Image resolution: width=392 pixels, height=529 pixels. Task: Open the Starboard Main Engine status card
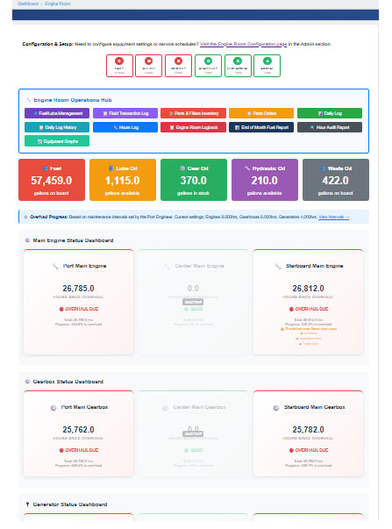[308, 302]
